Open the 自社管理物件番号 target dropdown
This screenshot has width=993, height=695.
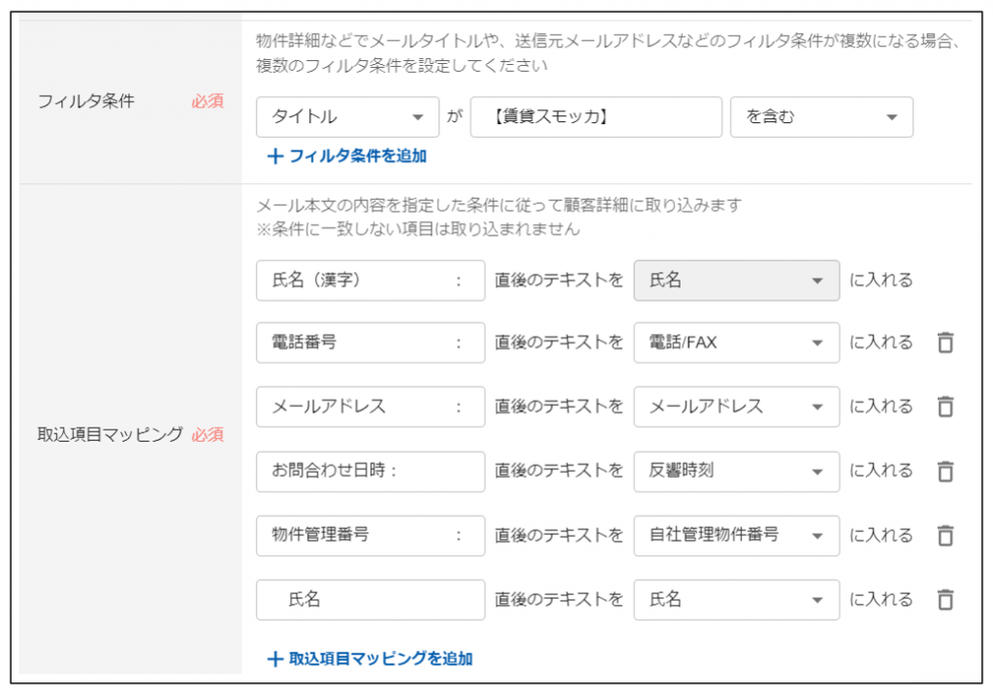click(x=737, y=535)
